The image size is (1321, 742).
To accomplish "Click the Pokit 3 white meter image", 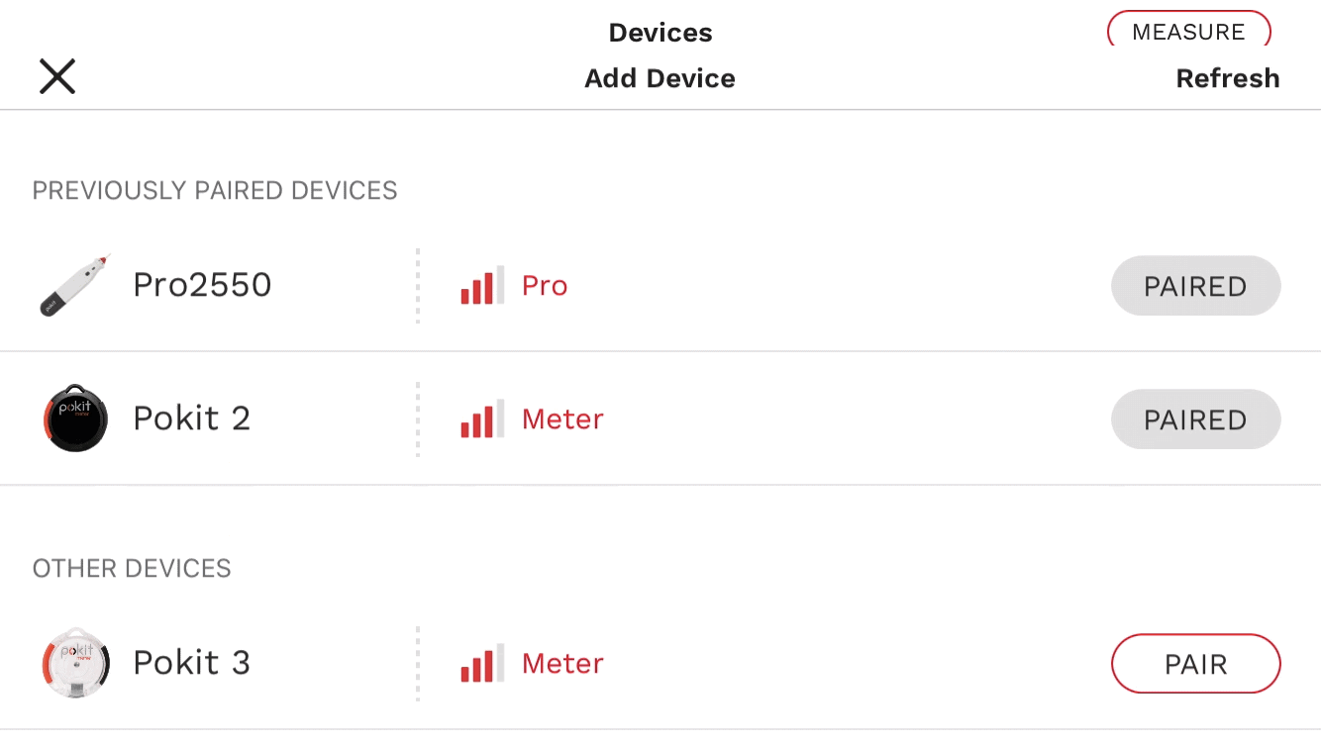I will (75, 663).
